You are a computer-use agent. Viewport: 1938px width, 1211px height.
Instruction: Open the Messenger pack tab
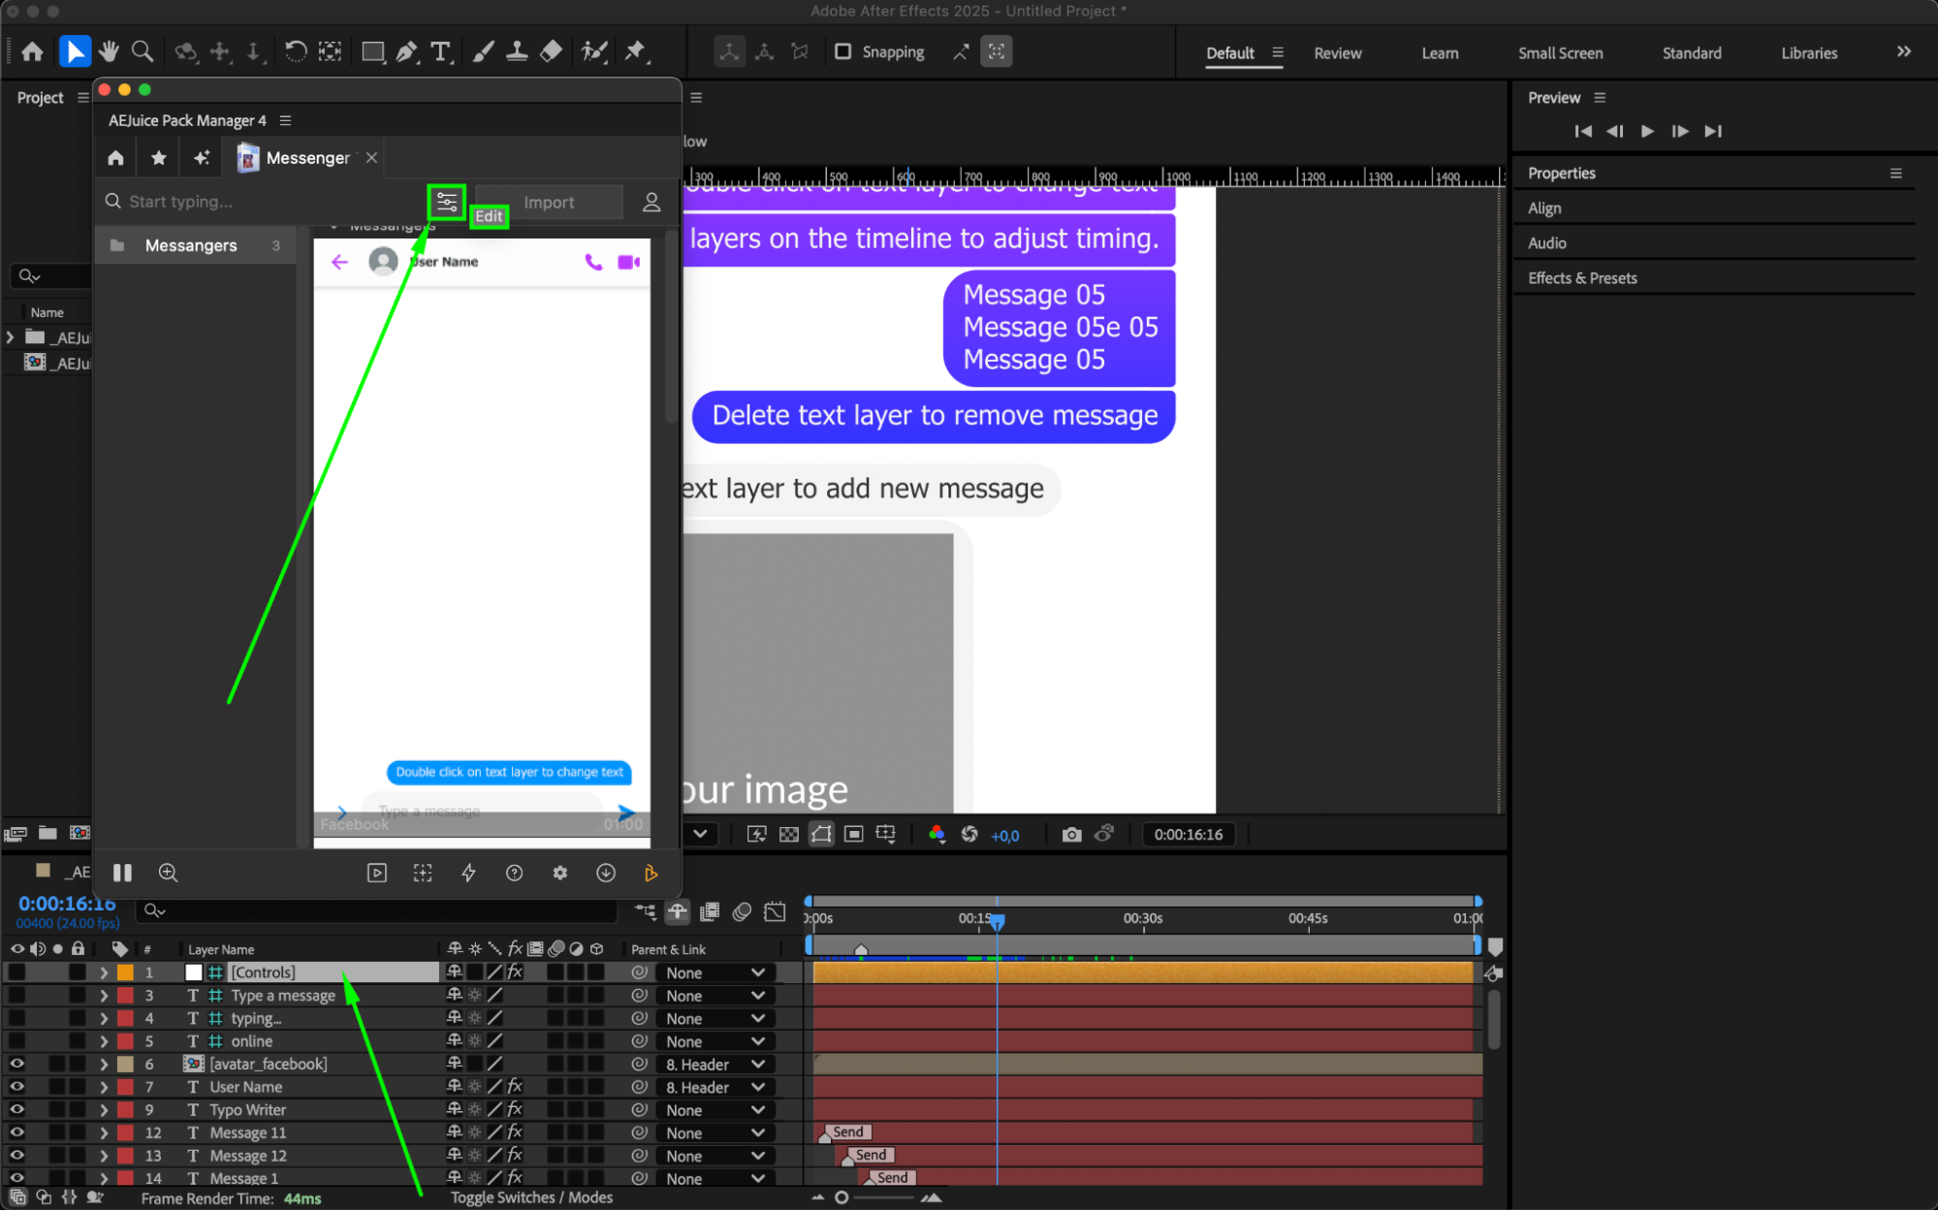click(x=306, y=158)
